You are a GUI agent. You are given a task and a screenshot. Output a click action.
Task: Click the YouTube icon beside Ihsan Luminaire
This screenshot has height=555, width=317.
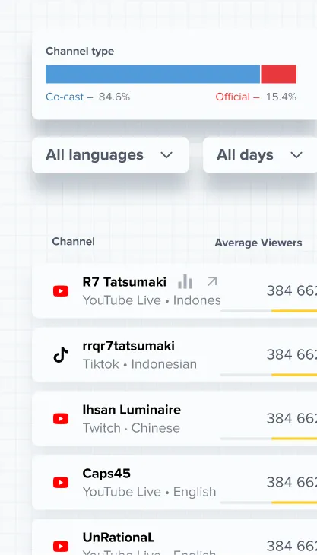click(x=61, y=419)
